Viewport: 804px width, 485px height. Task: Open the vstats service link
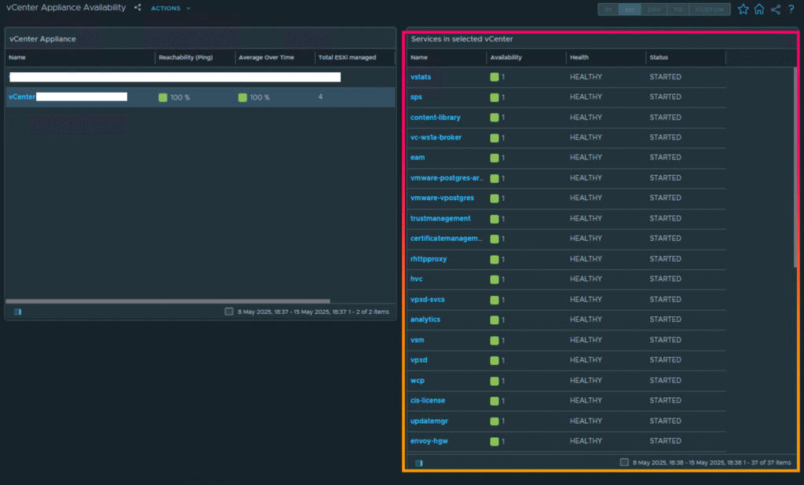pos(421,77)
